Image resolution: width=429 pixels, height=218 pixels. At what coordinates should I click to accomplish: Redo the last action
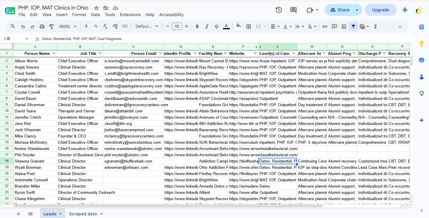click(32, 26)
